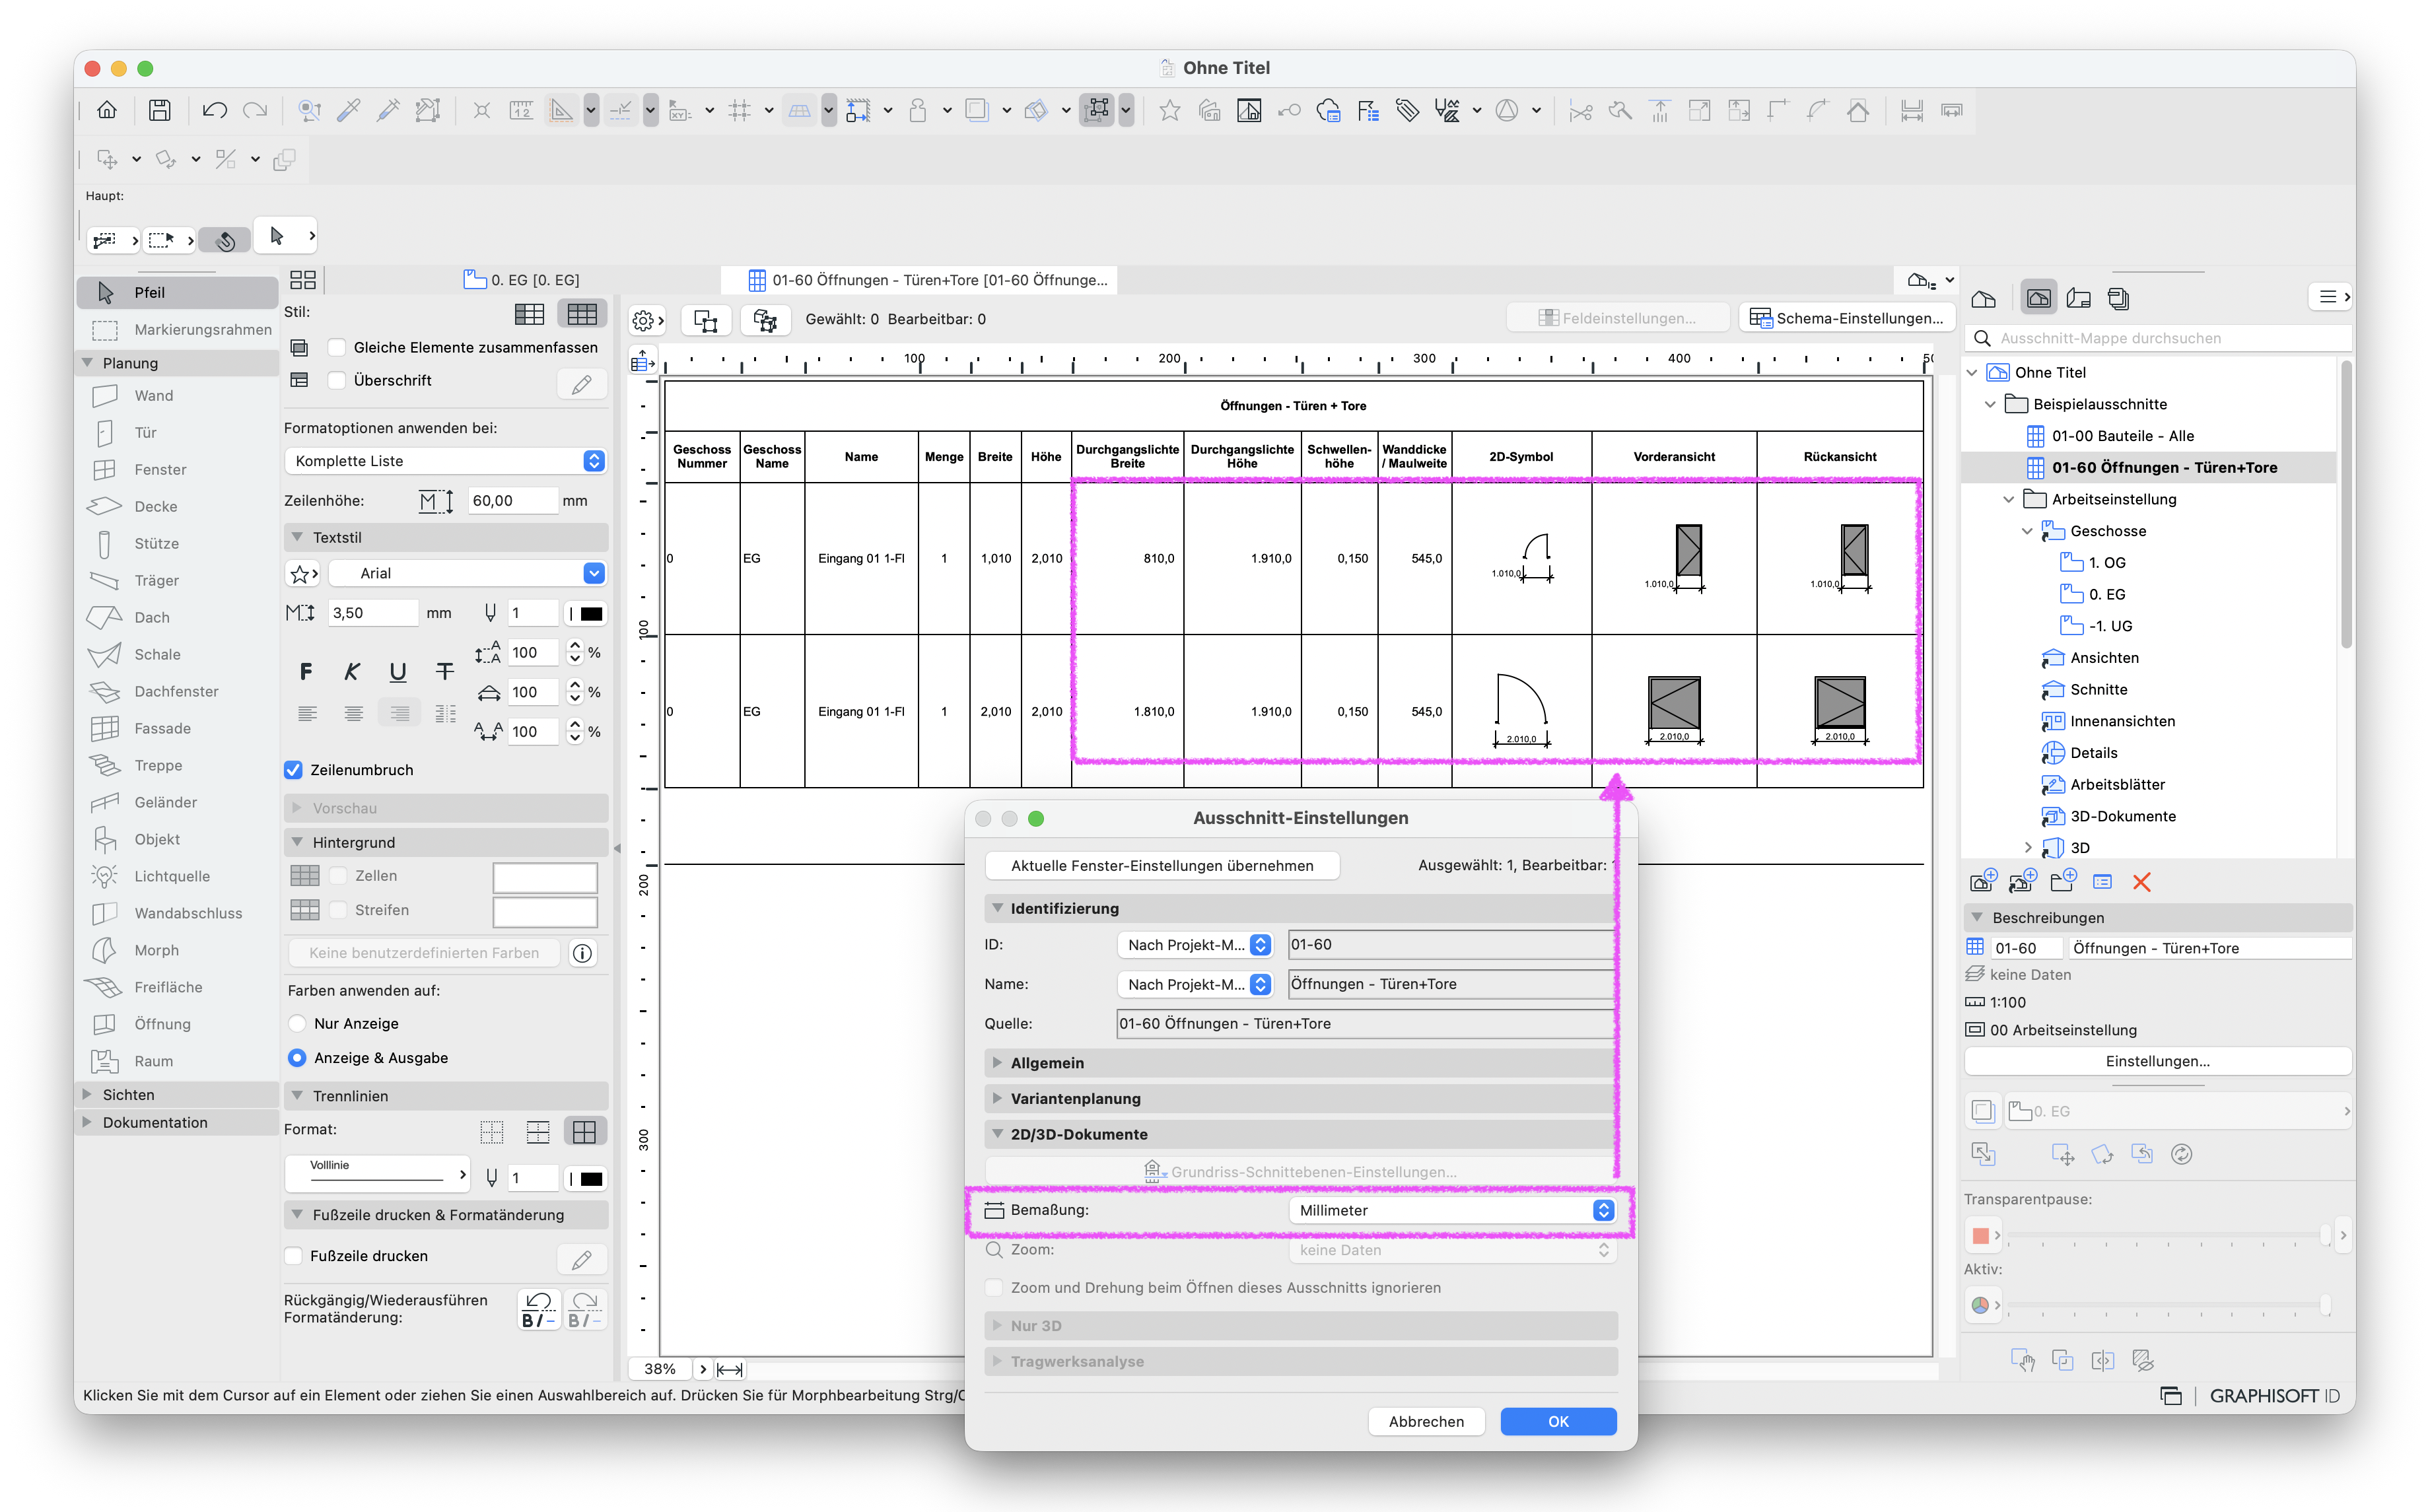Check Zoom und Drehung ignorieren
The image size is (2430, 1512).
click(x=994, y=1288)
